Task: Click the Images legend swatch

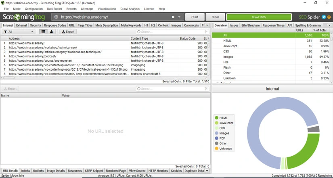Action: click(216, 133)
